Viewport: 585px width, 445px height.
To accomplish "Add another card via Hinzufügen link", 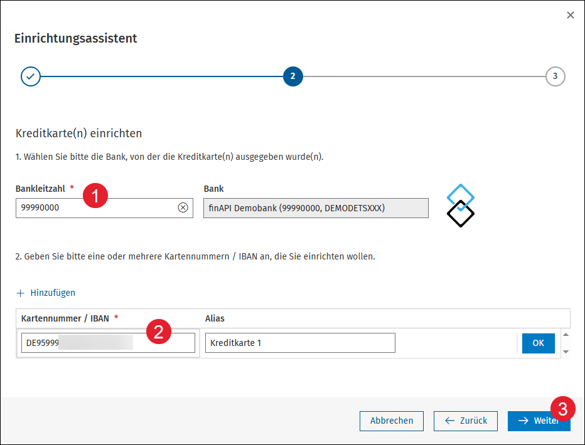I will click(x=53, y=293).
